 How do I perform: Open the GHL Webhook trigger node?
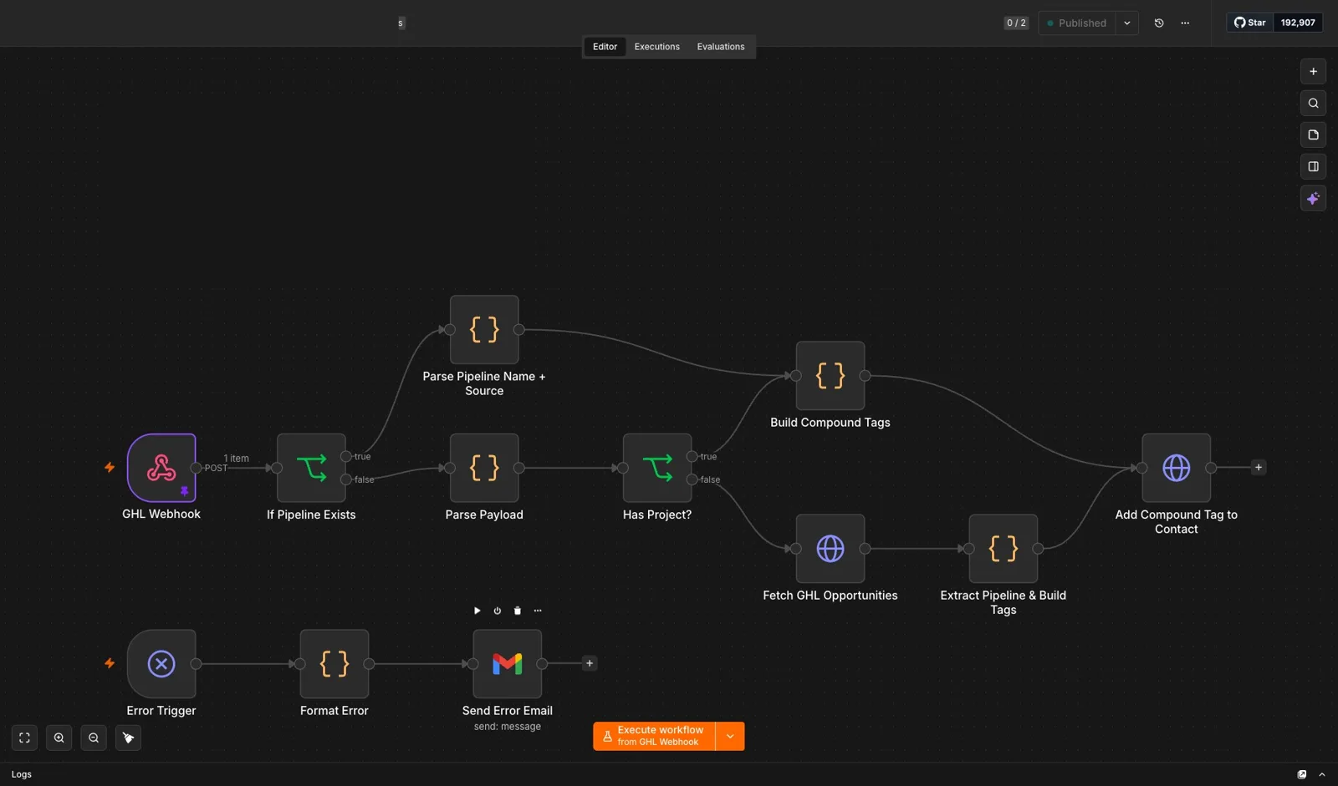pyautogui.click(x=161, y=468)
